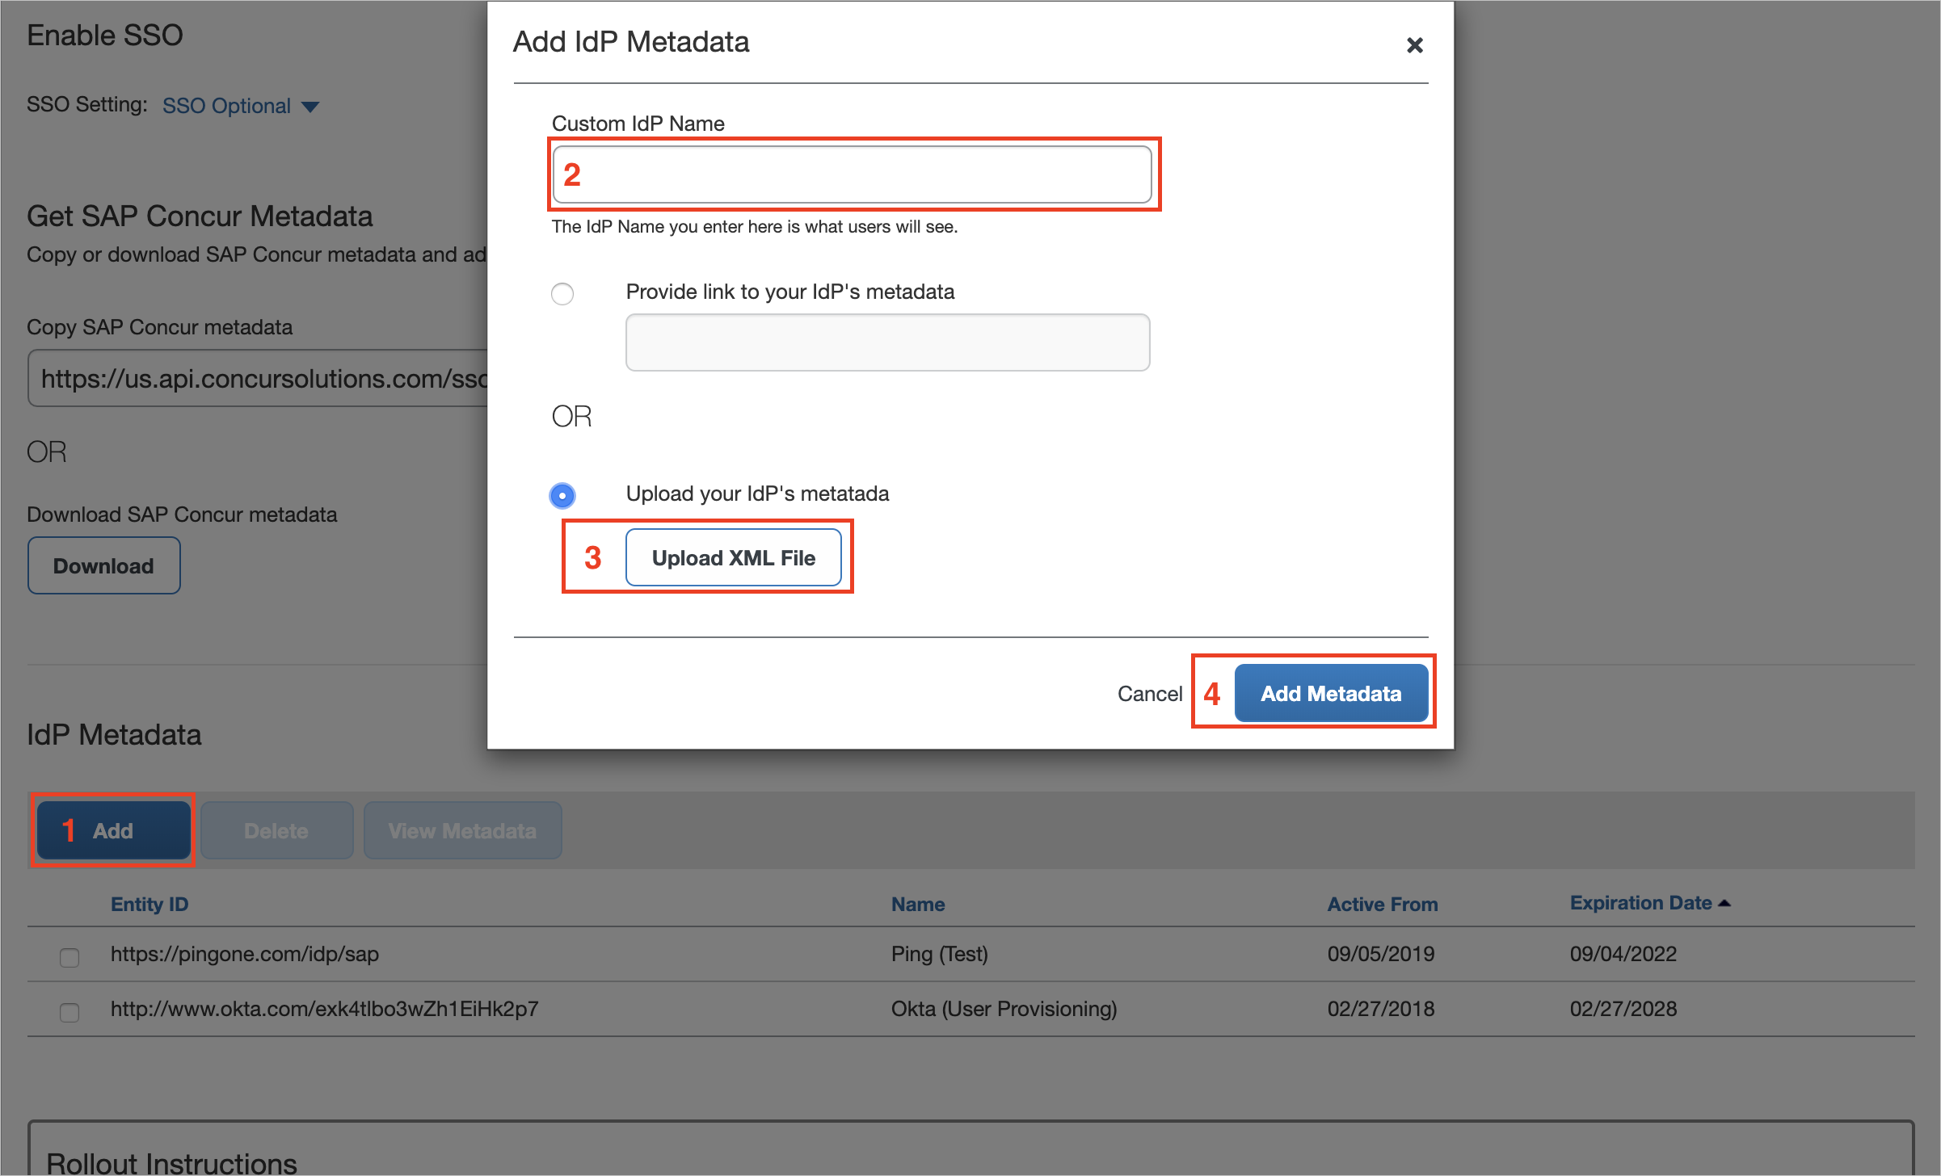The image size is (1941, 1176).
Task: Click the close X icon on dialog
Action: [x=1414, y=44]
